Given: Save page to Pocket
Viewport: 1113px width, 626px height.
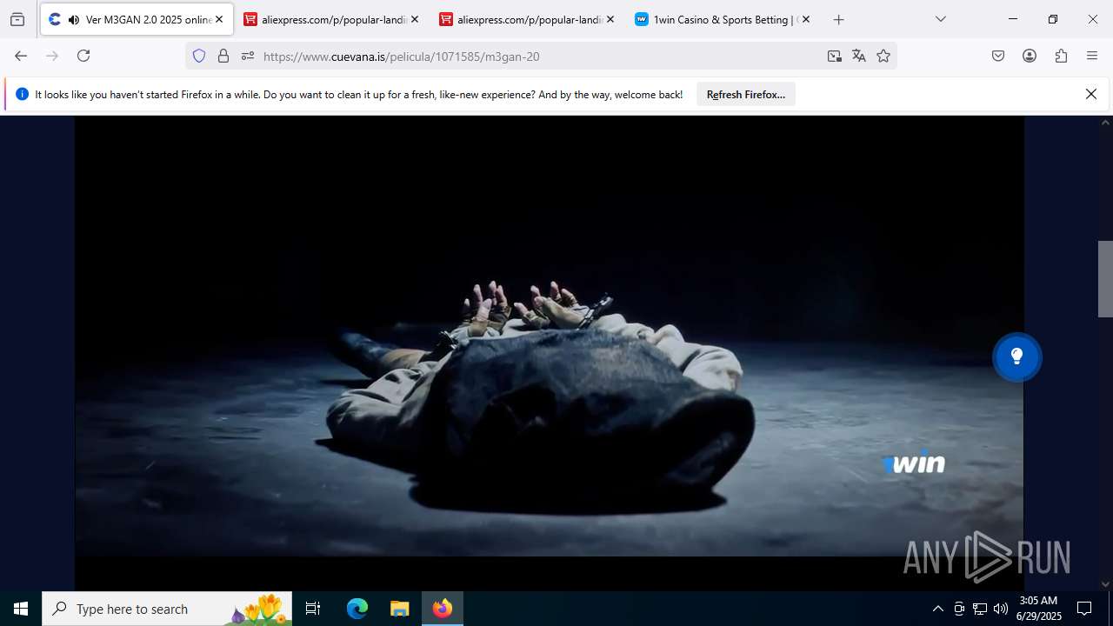Looking at the screenshot, I should [998, 56].
